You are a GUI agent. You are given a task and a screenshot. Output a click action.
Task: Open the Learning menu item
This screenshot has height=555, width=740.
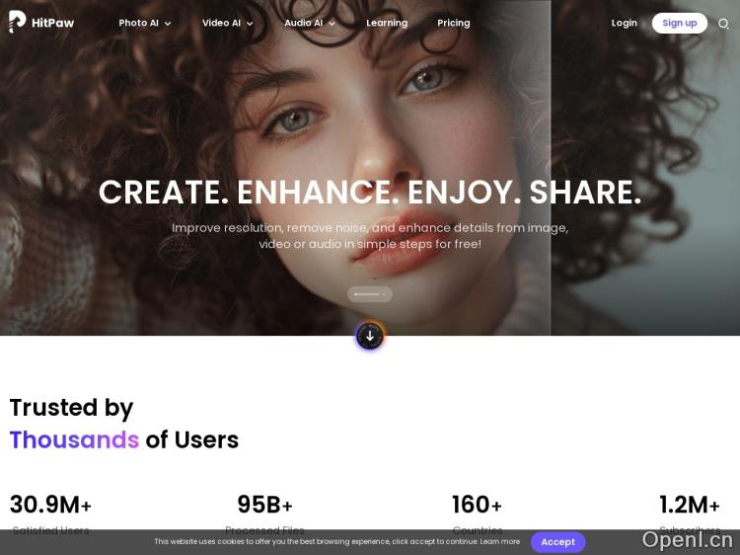pos(387,23)
